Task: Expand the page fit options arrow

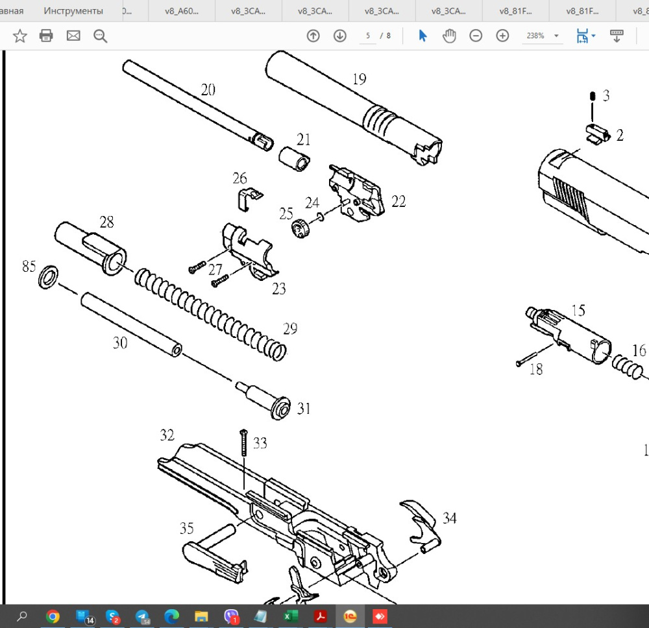Action: 594,36
